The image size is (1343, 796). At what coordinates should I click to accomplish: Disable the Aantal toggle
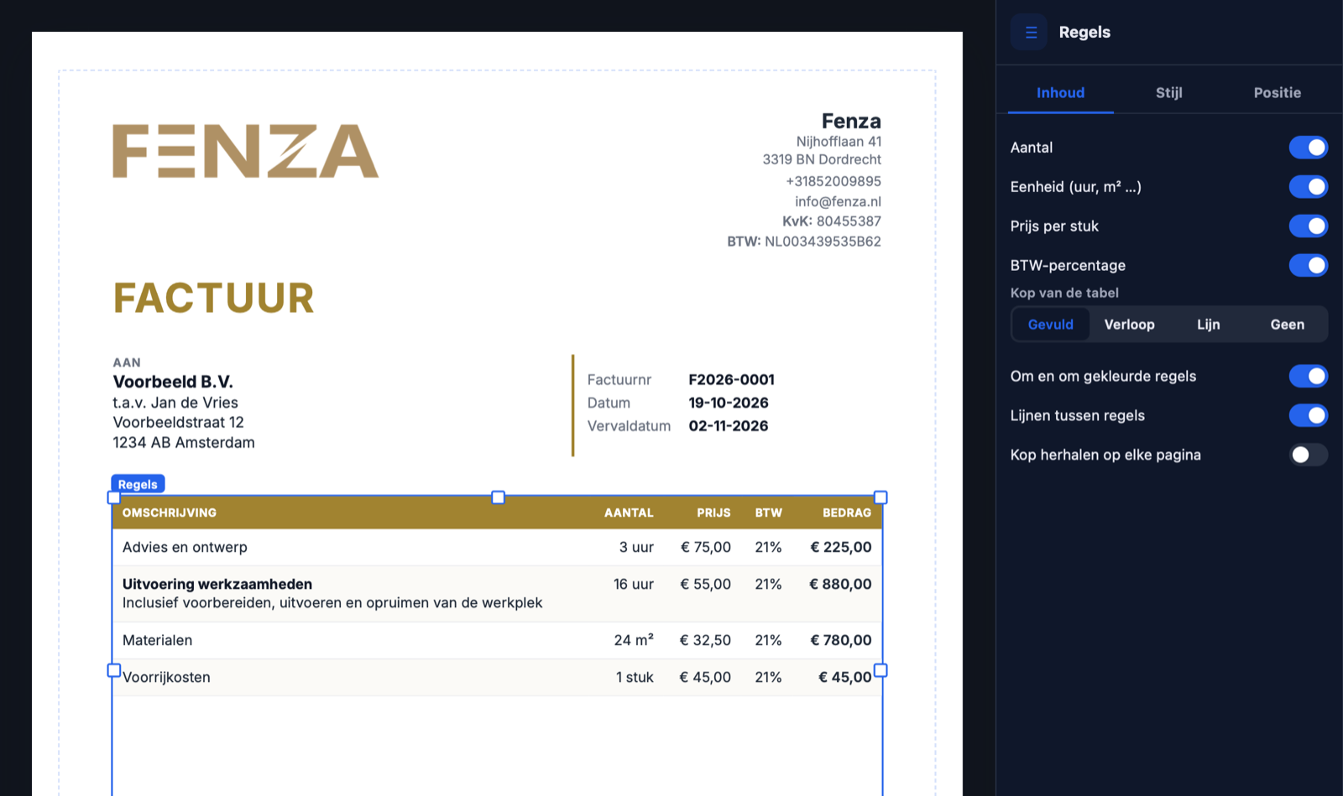click(1309, 148)
